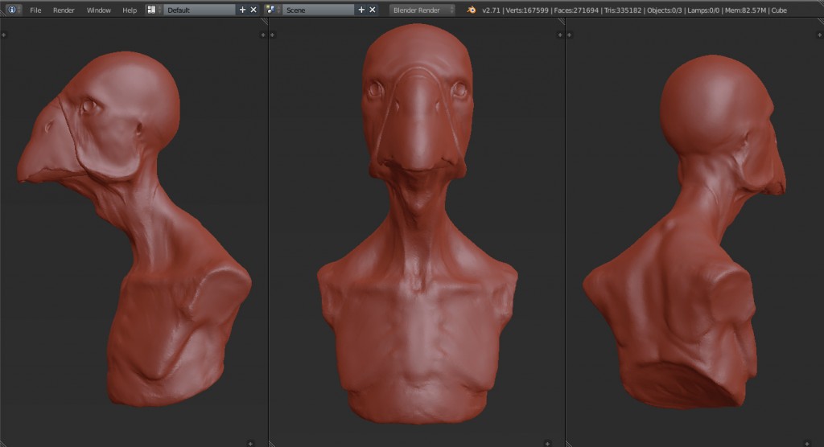The image size is (824, 447).
Task: Click the Blender logo splash icon
Action: (472, 10)
